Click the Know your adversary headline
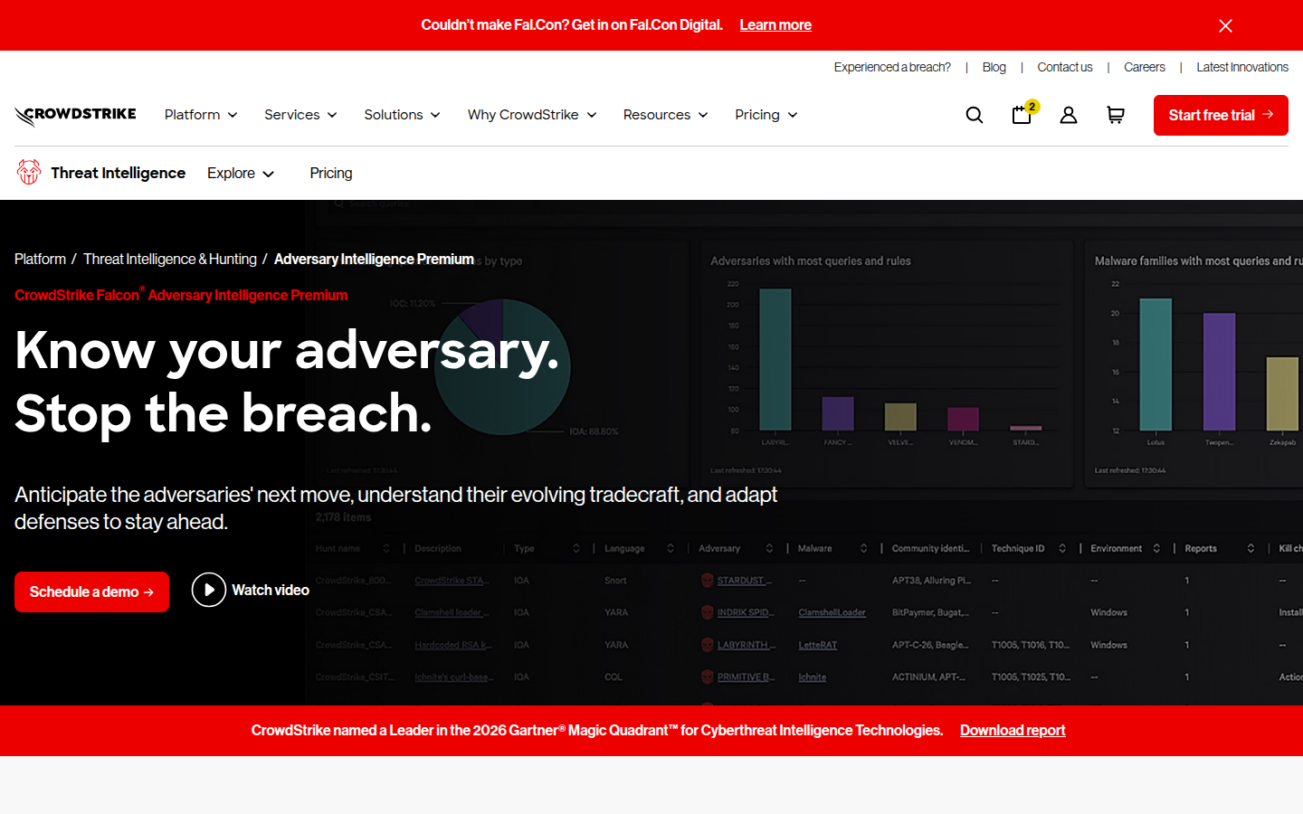This screenshot has height=814, width=1303. 287,381
